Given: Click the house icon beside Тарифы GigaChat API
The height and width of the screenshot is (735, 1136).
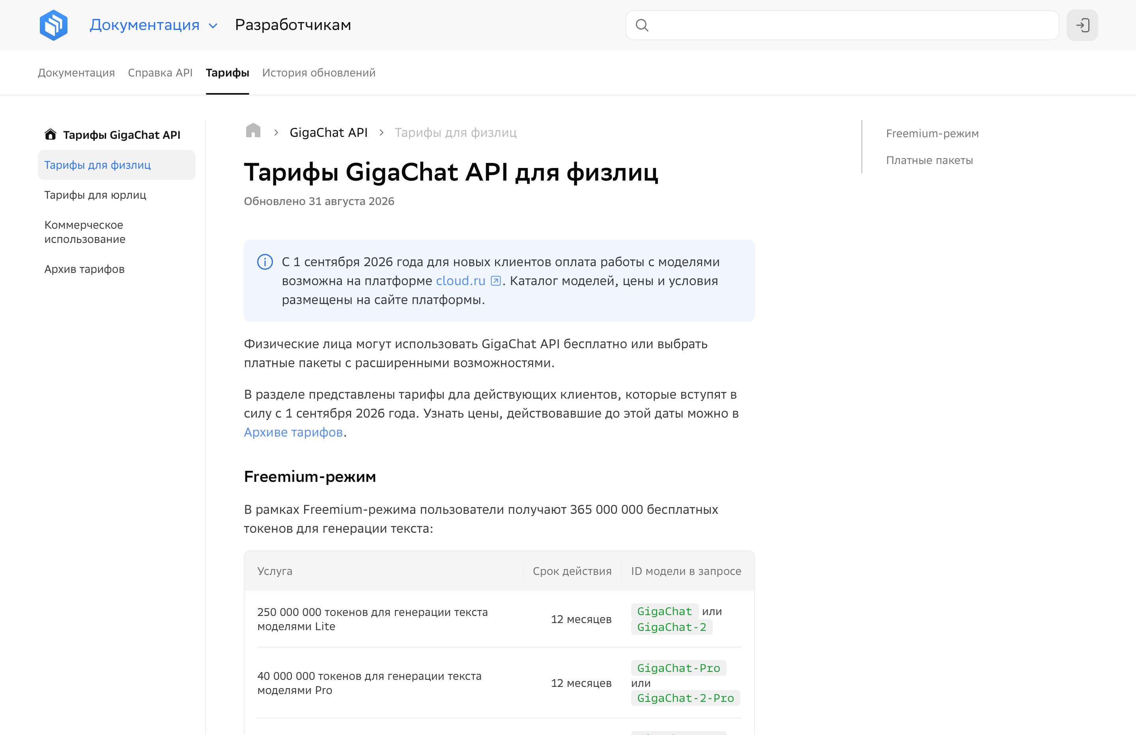Looking at the screenshot, I should point(50,134).
